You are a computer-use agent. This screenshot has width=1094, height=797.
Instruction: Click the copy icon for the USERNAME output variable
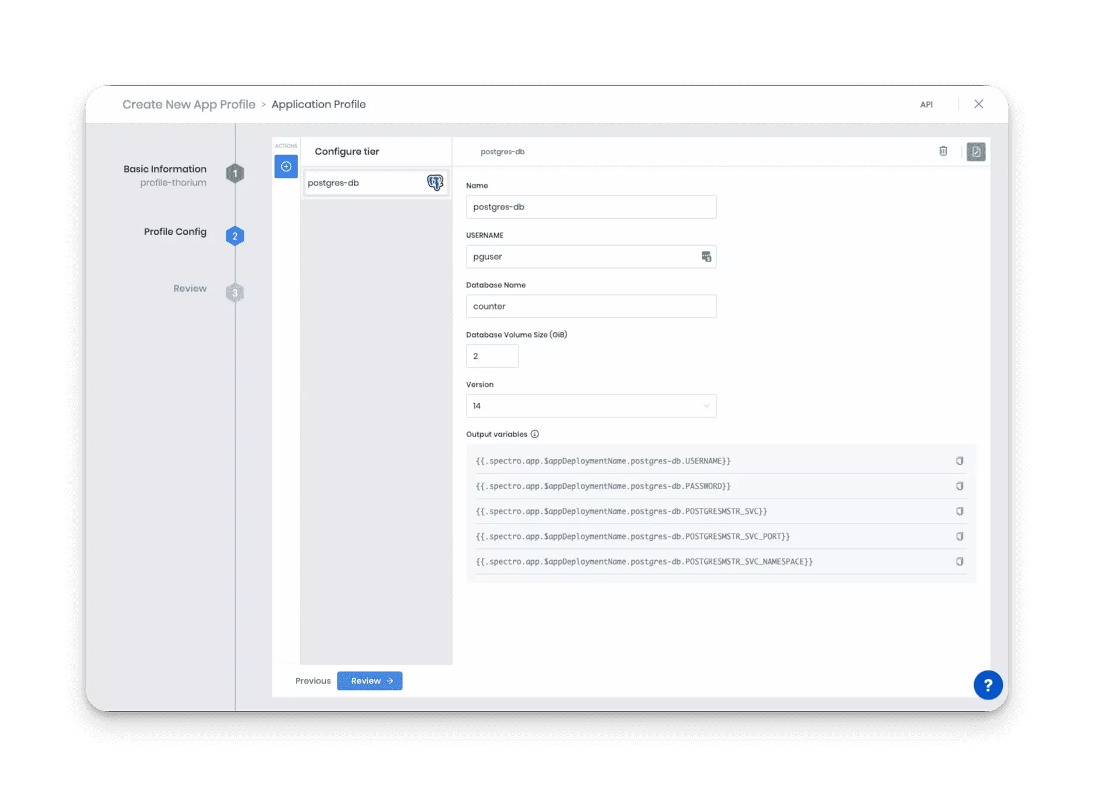960,461
